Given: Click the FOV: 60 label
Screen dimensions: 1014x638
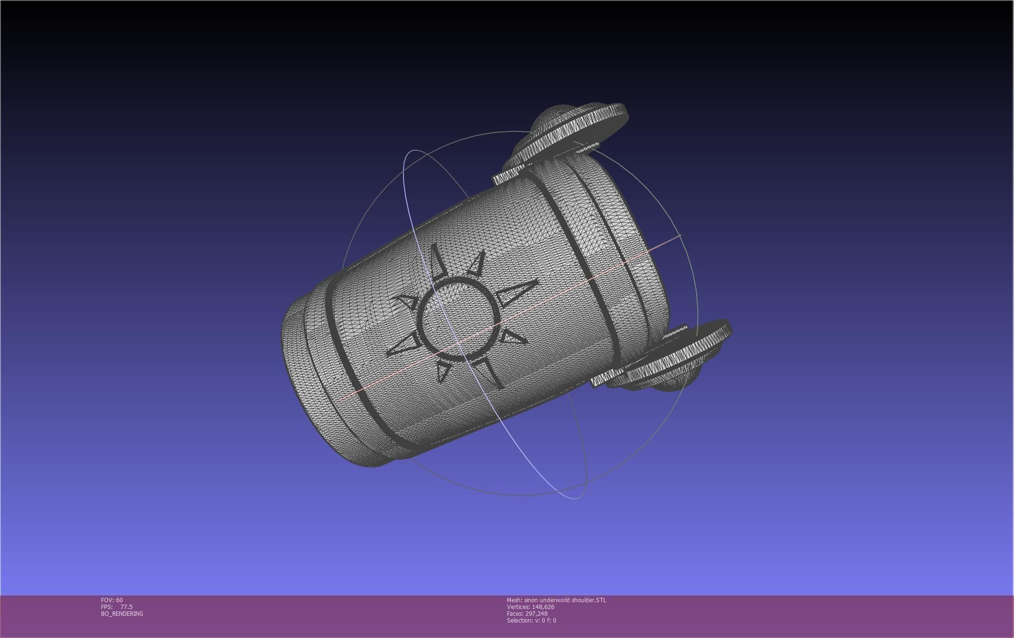Looking at the screenshot, I should point(112,600).
